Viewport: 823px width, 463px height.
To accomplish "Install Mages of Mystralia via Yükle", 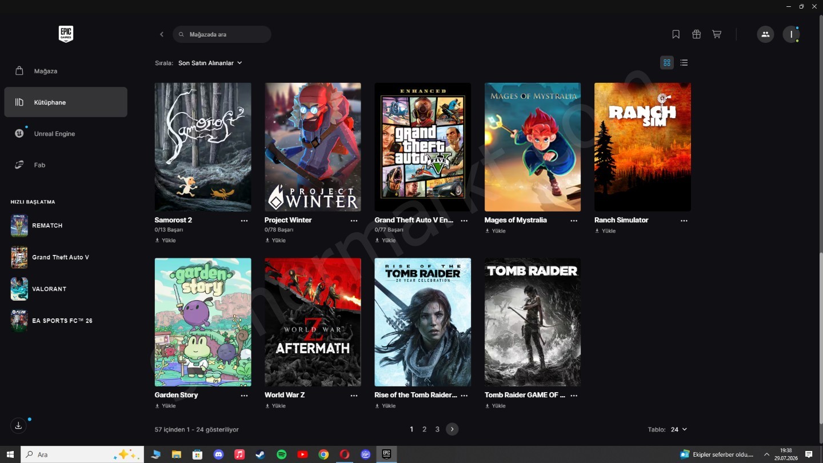I will click(496, 231).
